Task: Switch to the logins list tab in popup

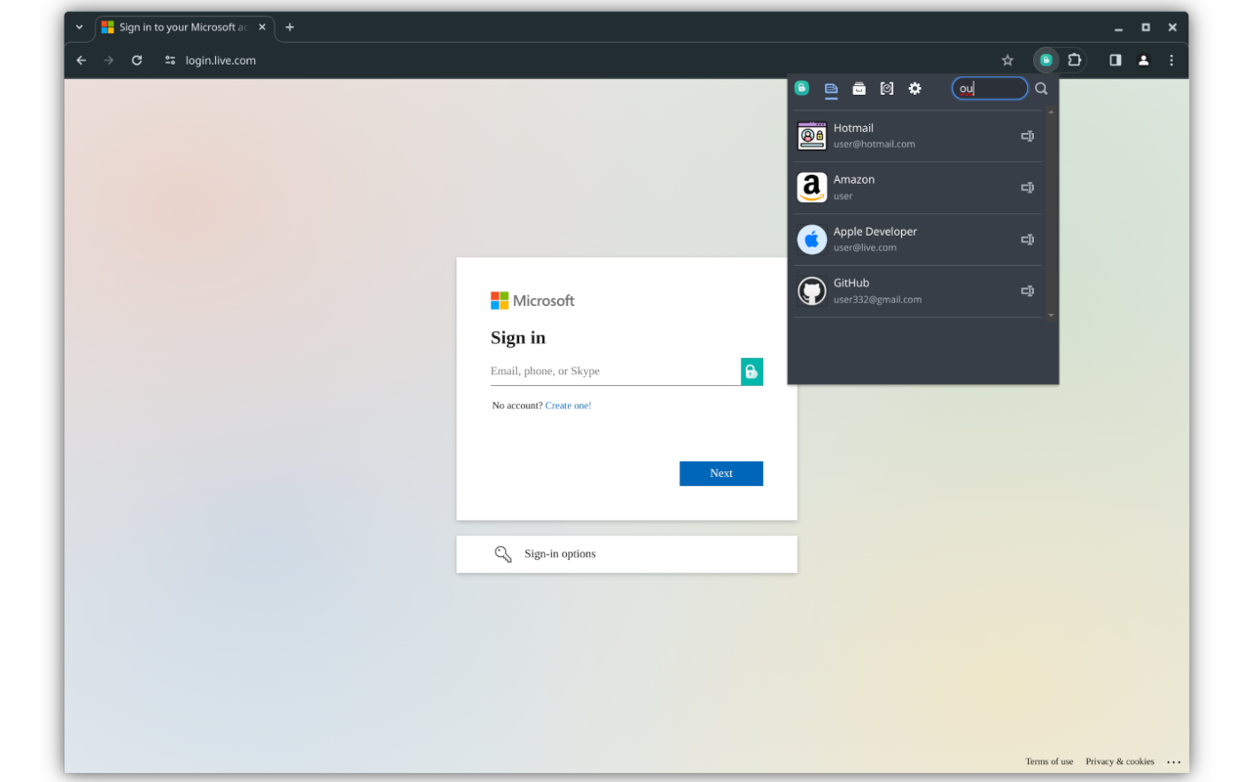Action: pos(831,88)
